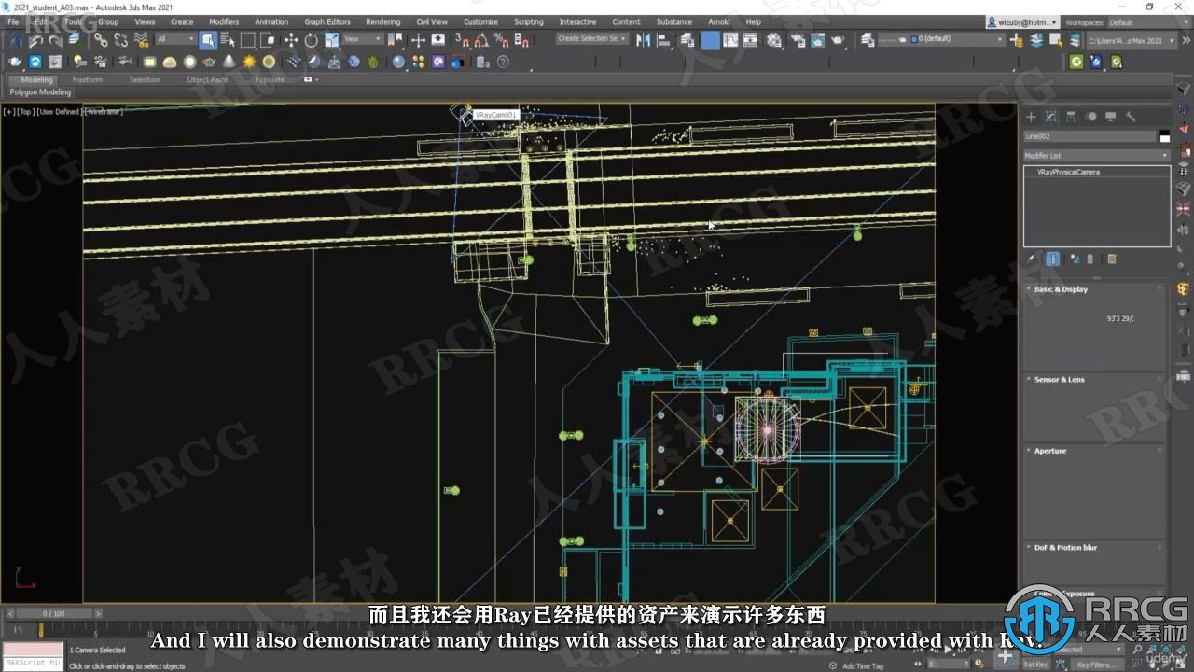The image size is (1194, 672).
Task: Select the Scale tool
Action: 331,40
